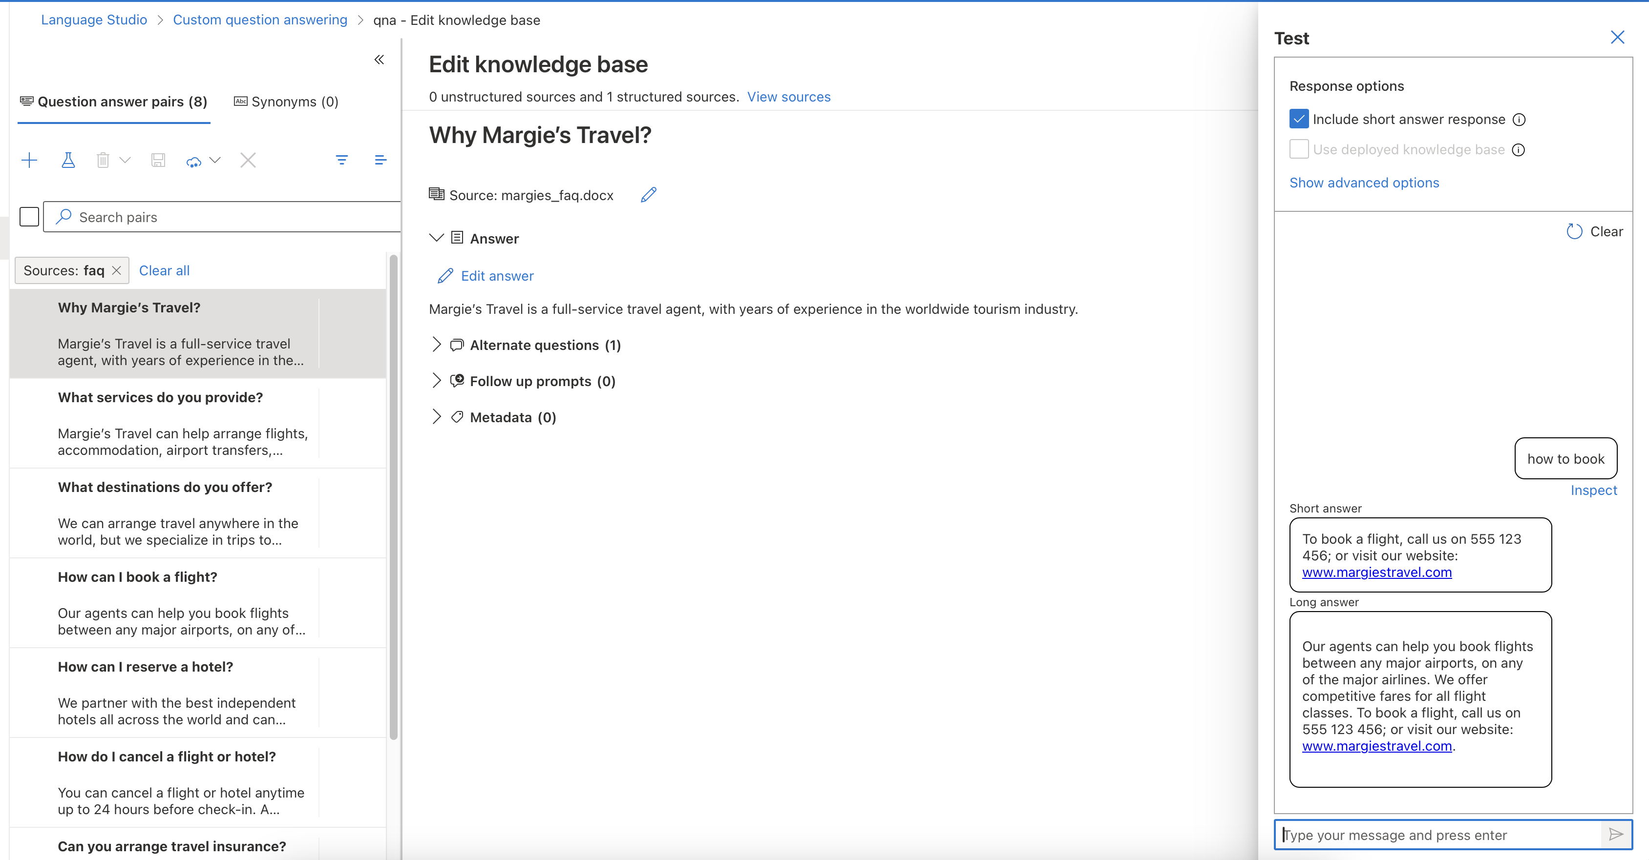1649x860 pixels.
Task: Switch to the Synonyms tab
Action: click(x=286, y=102)
